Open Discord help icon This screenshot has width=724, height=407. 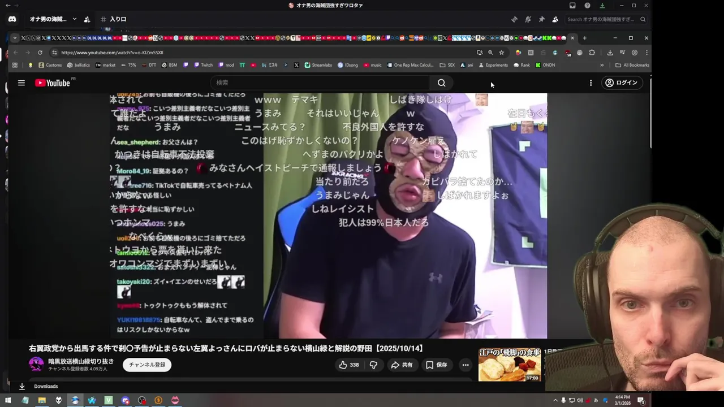coord(587,5)
